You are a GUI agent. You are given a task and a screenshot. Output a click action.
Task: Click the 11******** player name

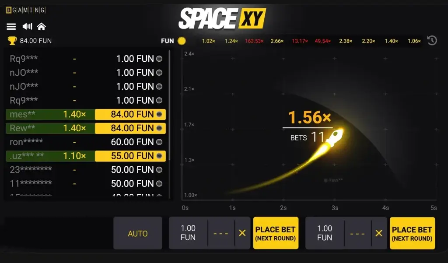(x=31, y=183)
